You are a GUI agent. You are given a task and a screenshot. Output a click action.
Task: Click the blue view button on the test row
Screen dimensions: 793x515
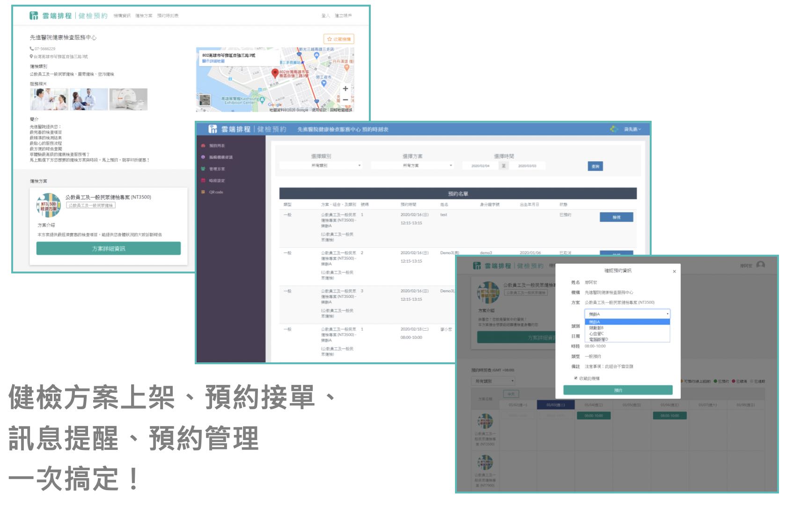617,217
